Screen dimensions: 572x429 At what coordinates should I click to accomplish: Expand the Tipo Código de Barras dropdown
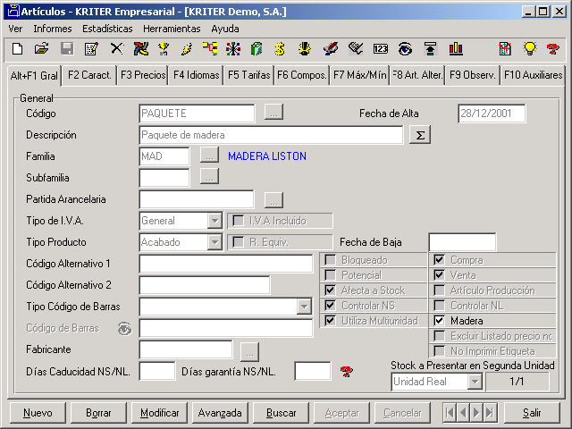tap(304, 307)
